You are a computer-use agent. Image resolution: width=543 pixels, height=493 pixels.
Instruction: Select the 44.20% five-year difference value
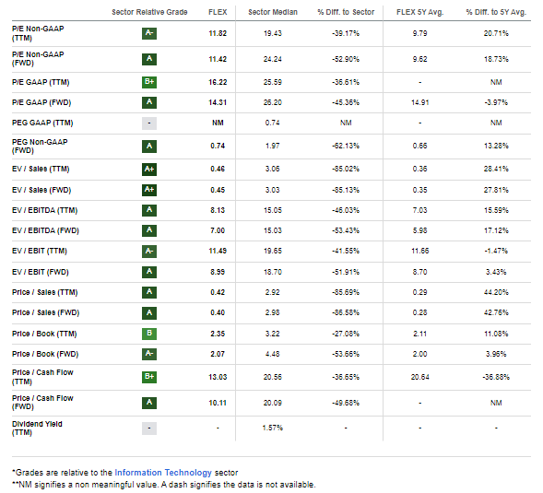click(496, 292)
